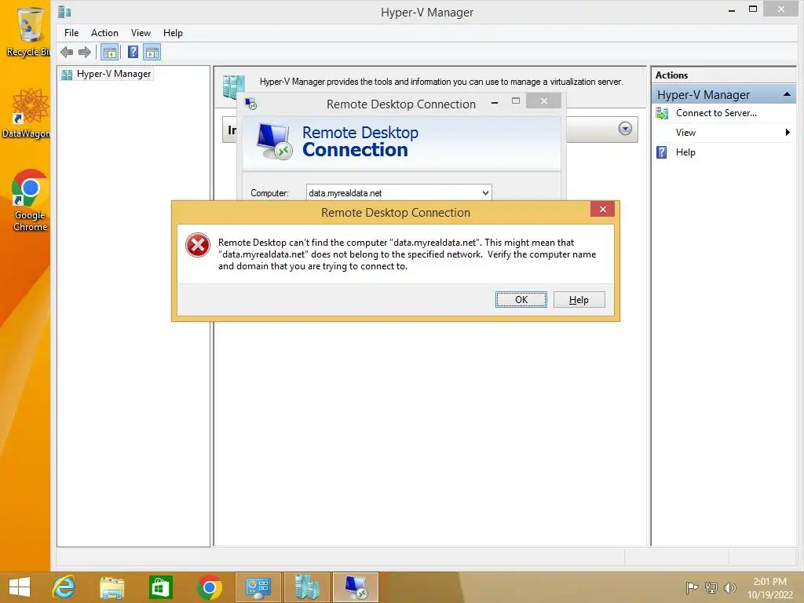Click the forward arrow in Hyper-V Manager toolbar

[x=85, y=52]
